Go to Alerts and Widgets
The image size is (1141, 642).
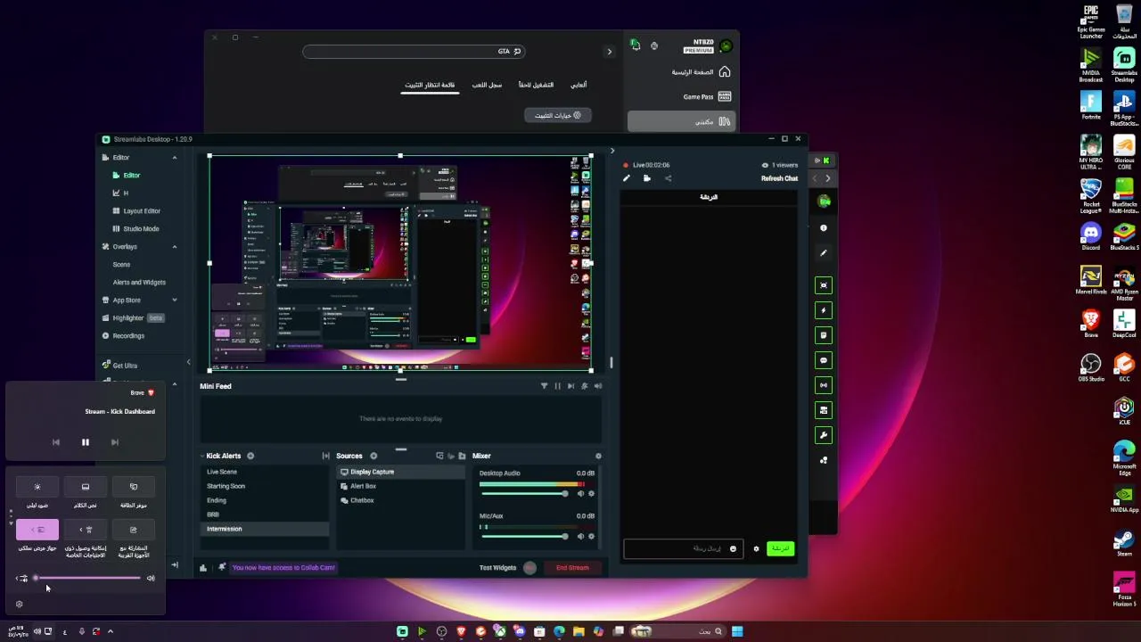(x=139, y=283)
